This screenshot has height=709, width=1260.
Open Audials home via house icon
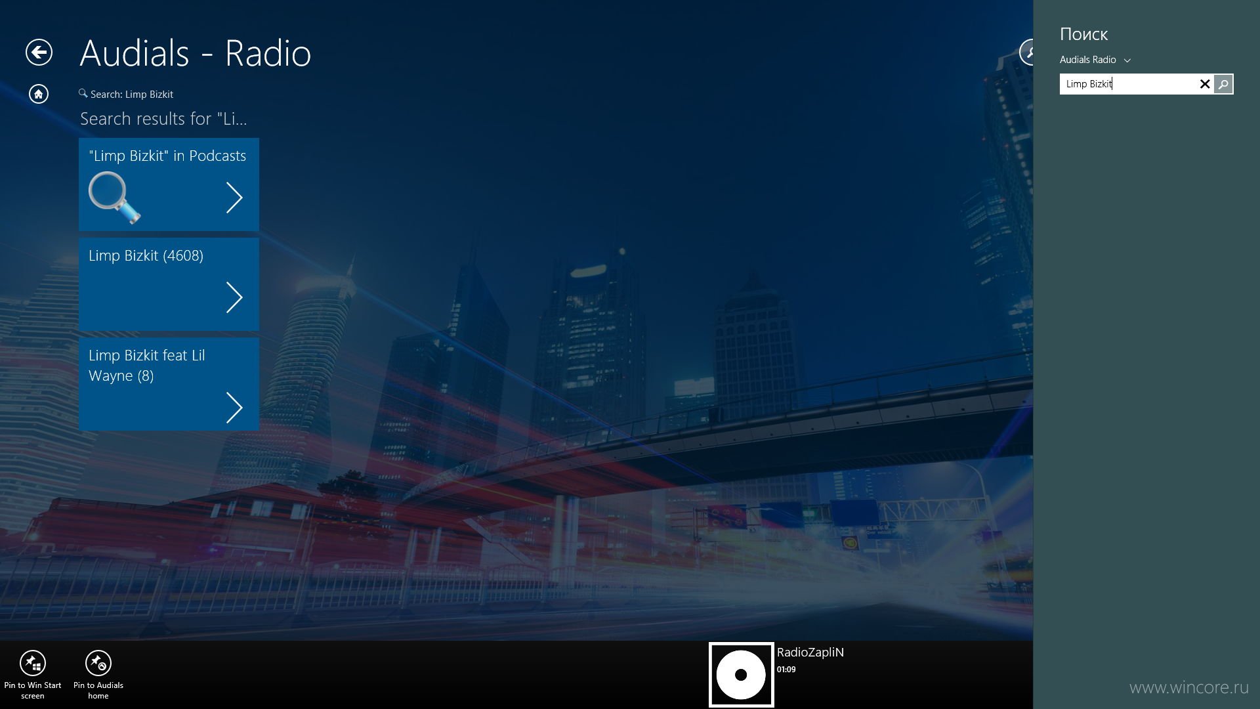39,94
